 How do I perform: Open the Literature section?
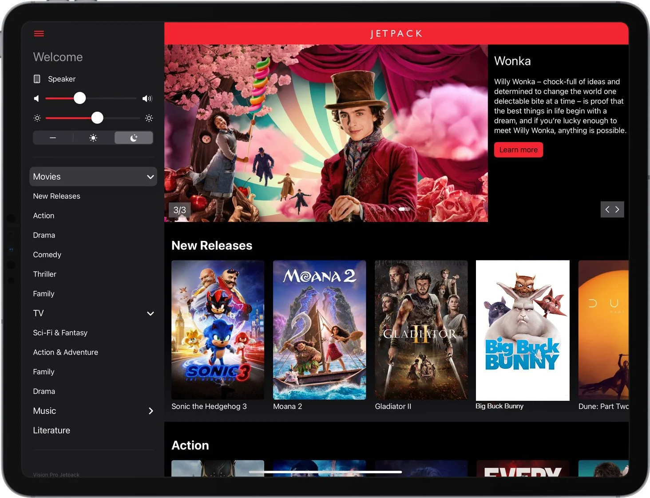[x=52, y=431]
